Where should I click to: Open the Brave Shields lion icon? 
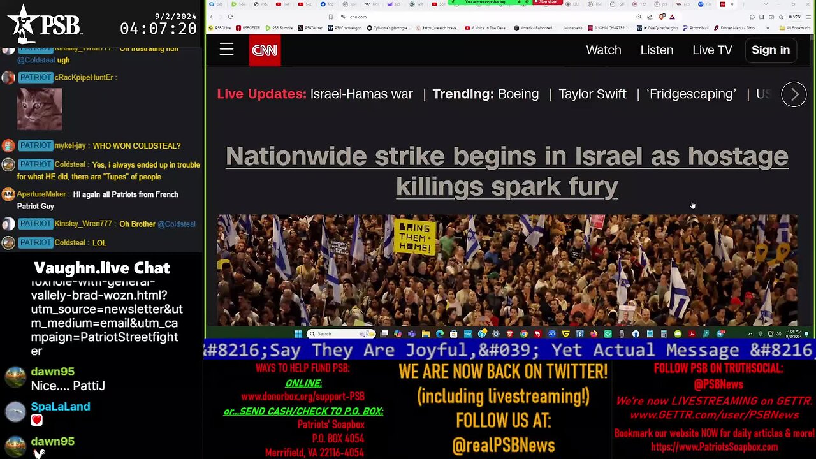[x=661, y=17]
